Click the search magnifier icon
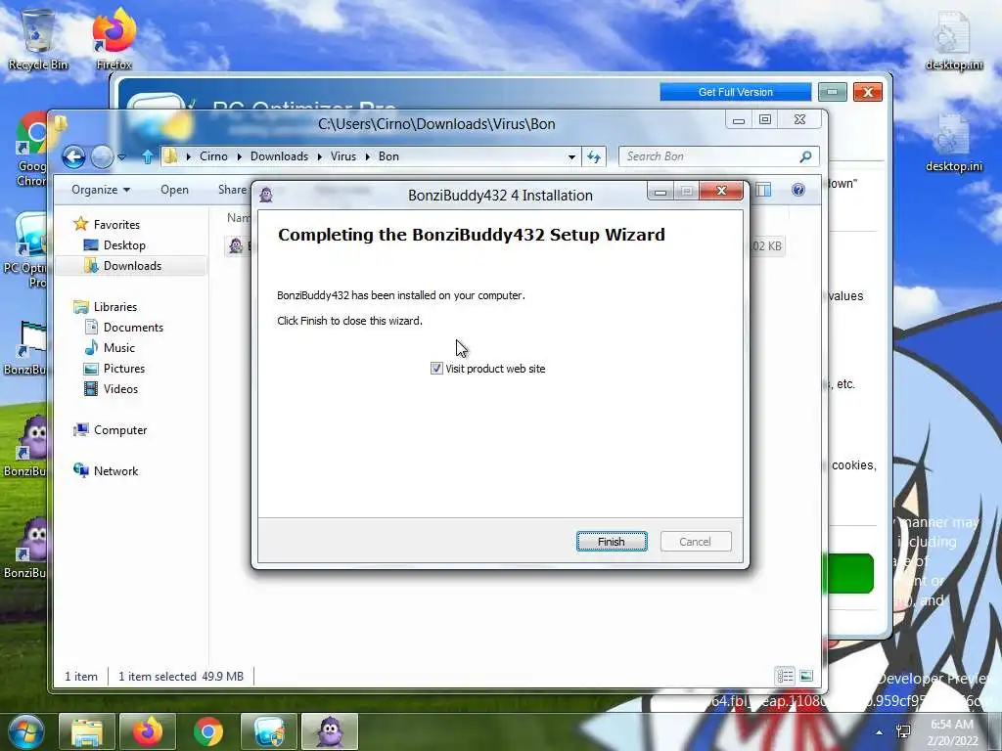Screen dimensions: 1002x751 click(x=806, y=156)
